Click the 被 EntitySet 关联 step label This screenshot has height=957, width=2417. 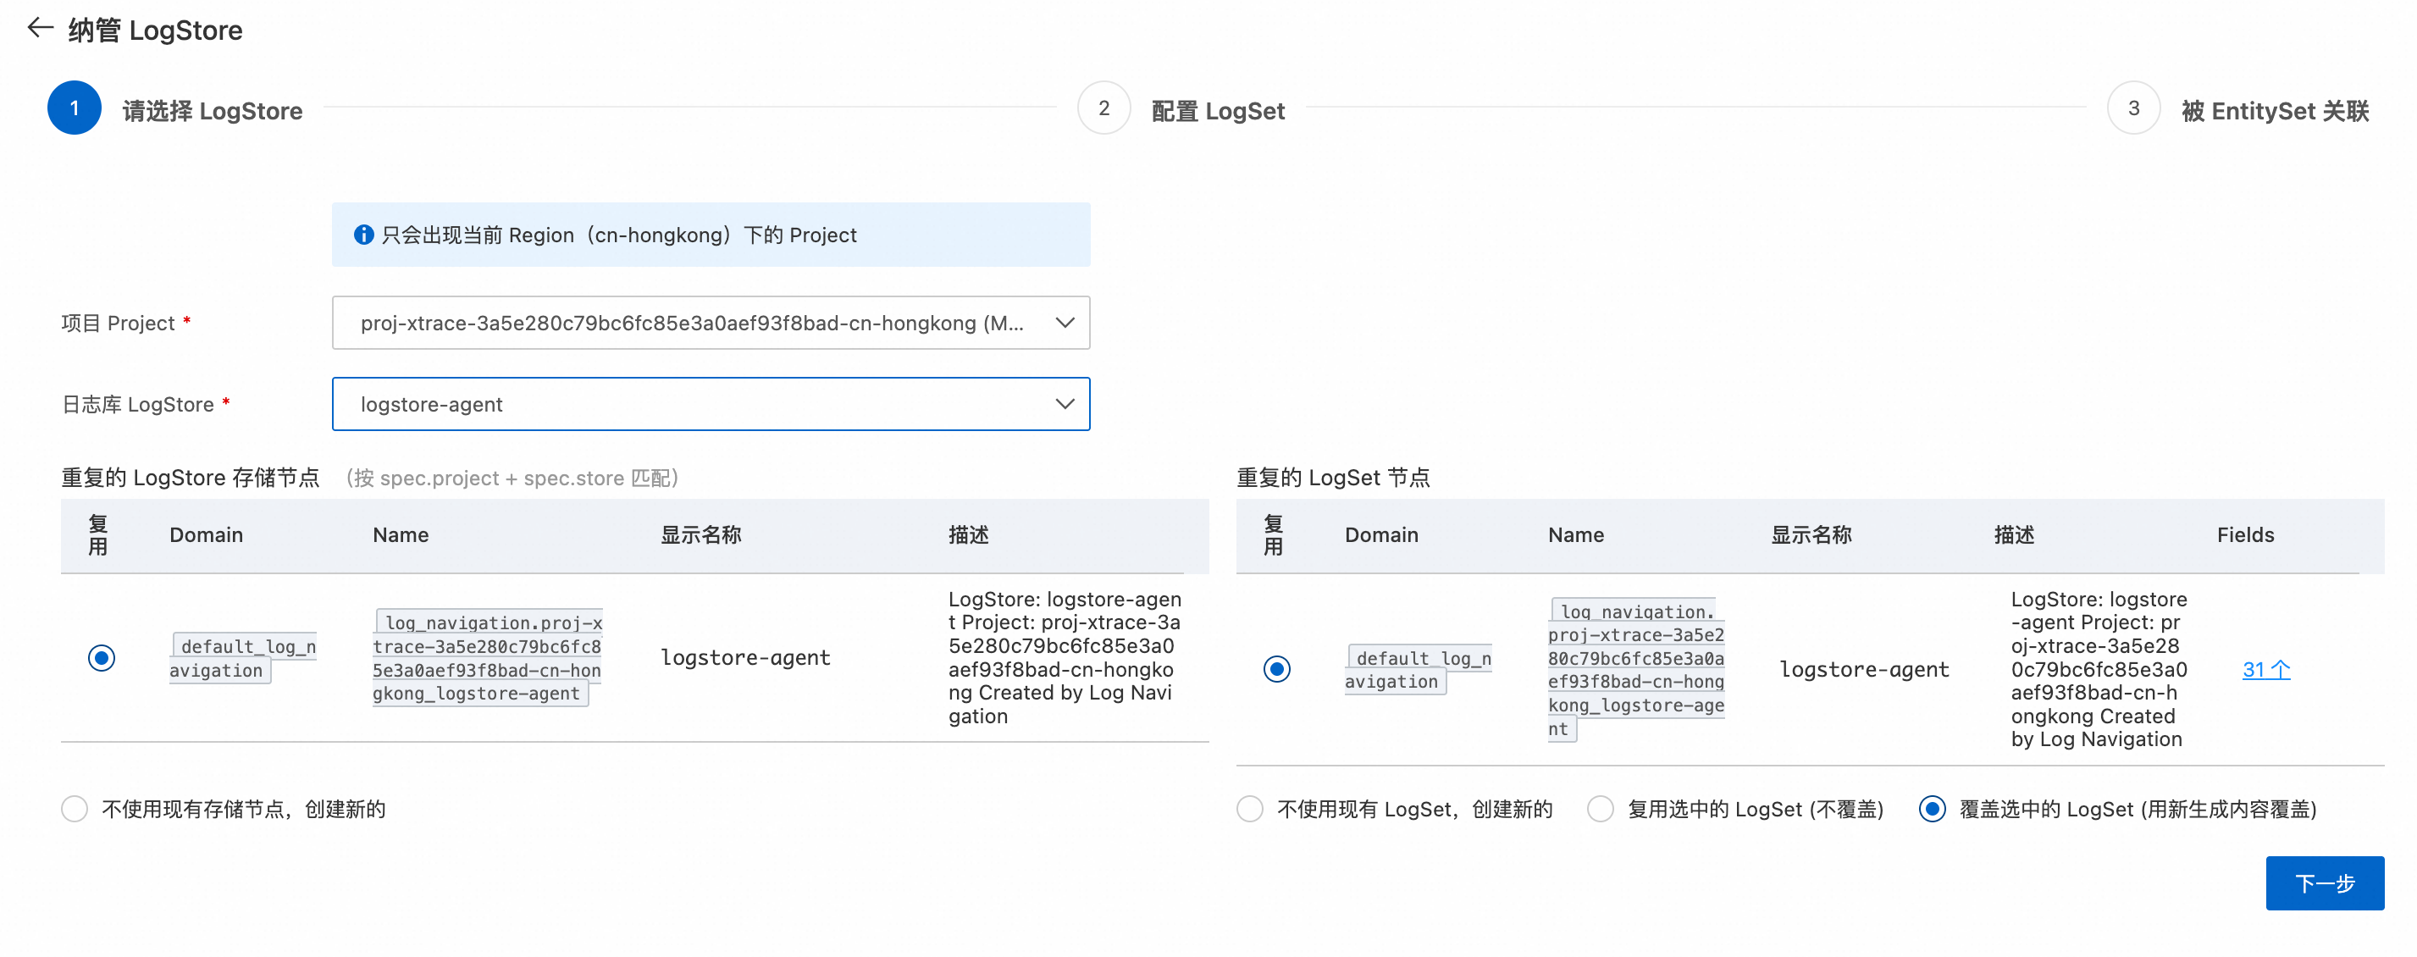(x=2275, y=111)
